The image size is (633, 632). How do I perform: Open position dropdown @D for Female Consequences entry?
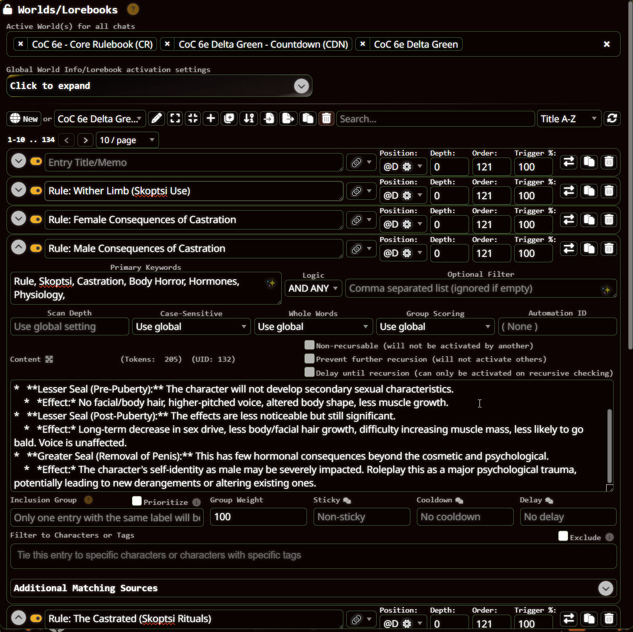(x=402, y=224)
